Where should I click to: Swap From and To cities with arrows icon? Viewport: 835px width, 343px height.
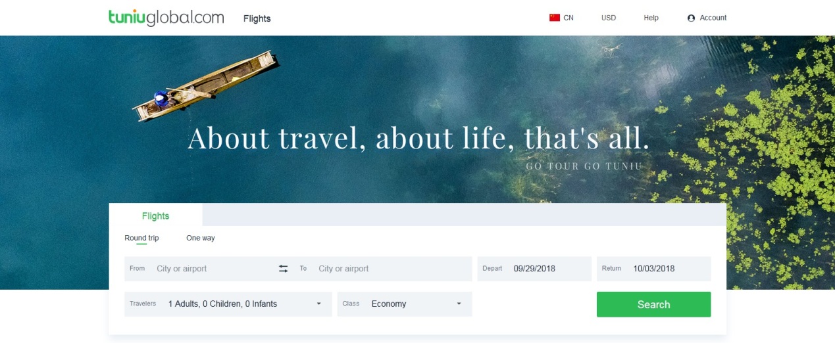[x=283, y=269]
